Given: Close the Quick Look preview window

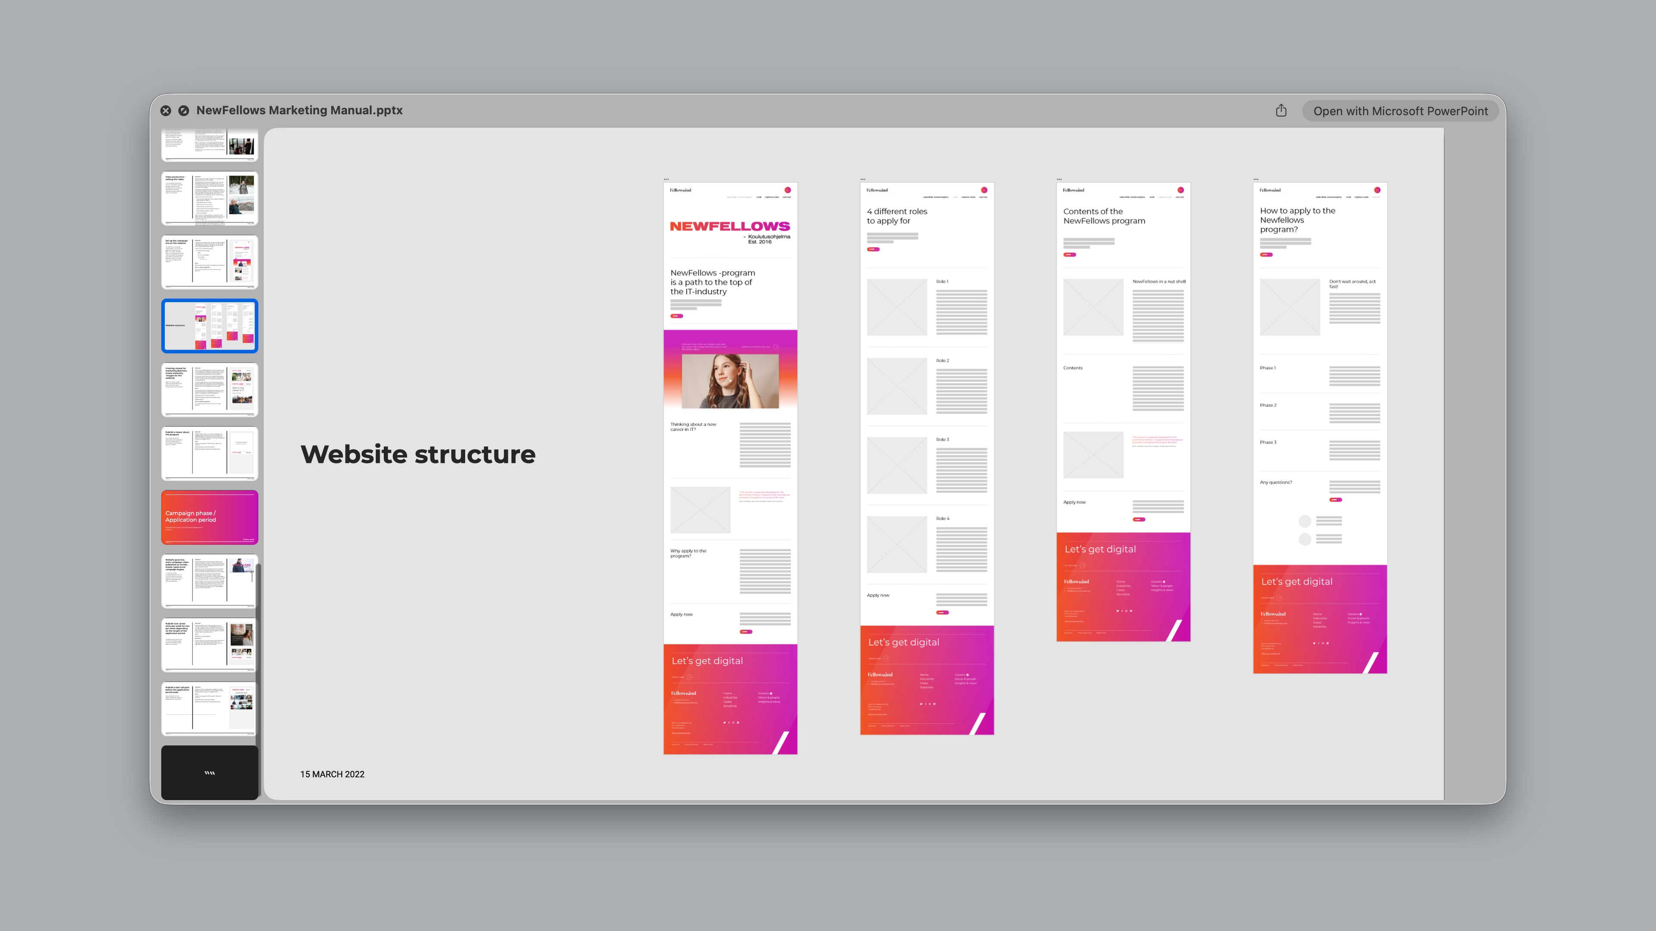Looking at the screenshot, I should click(166, 110).
